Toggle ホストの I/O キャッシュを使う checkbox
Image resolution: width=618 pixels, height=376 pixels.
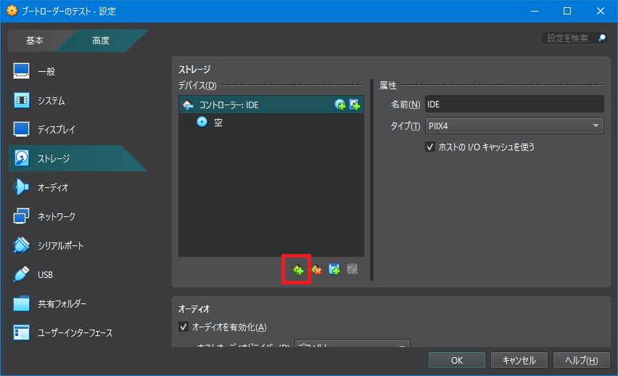click(x=430, y=147)
